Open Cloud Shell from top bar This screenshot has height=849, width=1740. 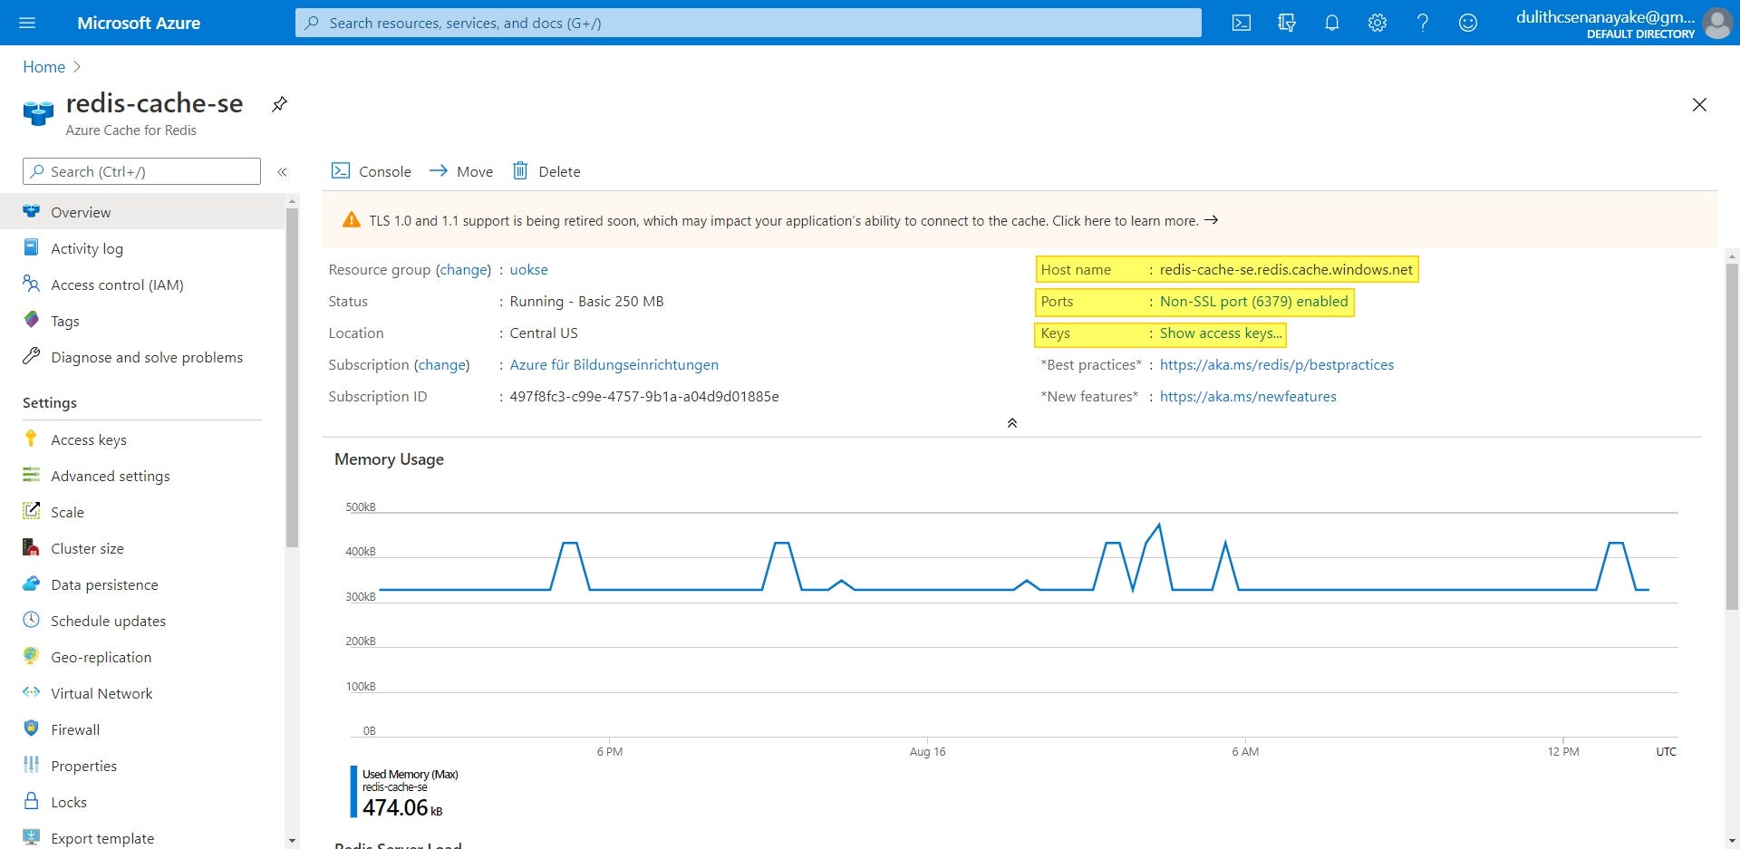[x=1242, y=23]
